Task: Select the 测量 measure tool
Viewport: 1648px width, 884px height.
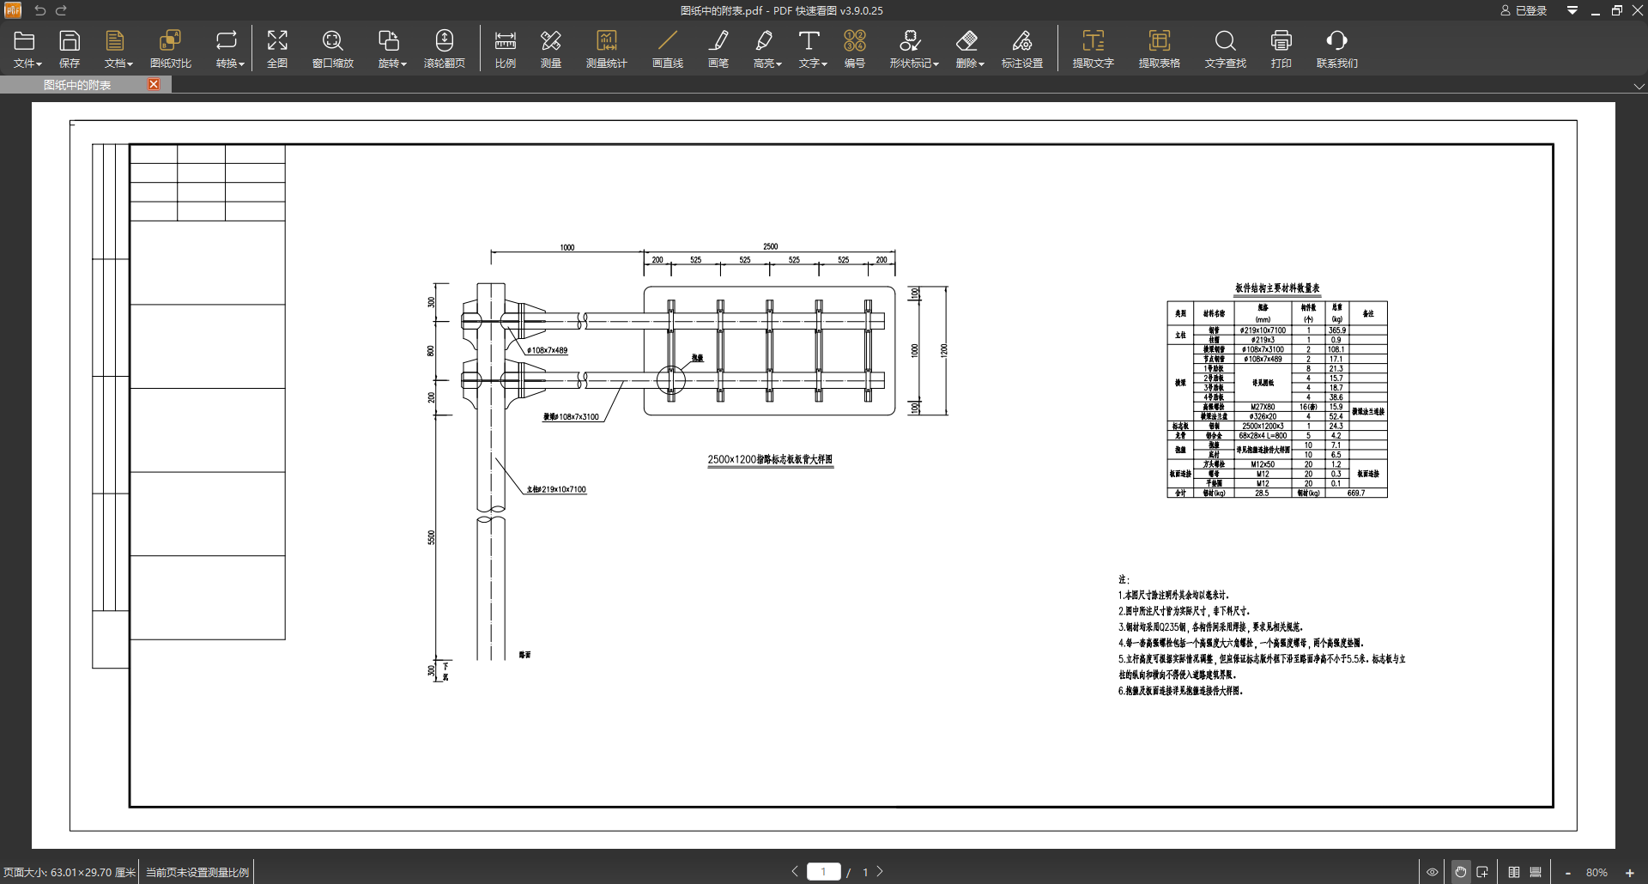Action: pyautogui.click(x=551, y=49)
